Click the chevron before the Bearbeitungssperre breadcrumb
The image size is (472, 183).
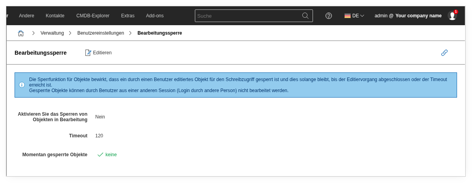pyautogui.click(x=130, y=33)
